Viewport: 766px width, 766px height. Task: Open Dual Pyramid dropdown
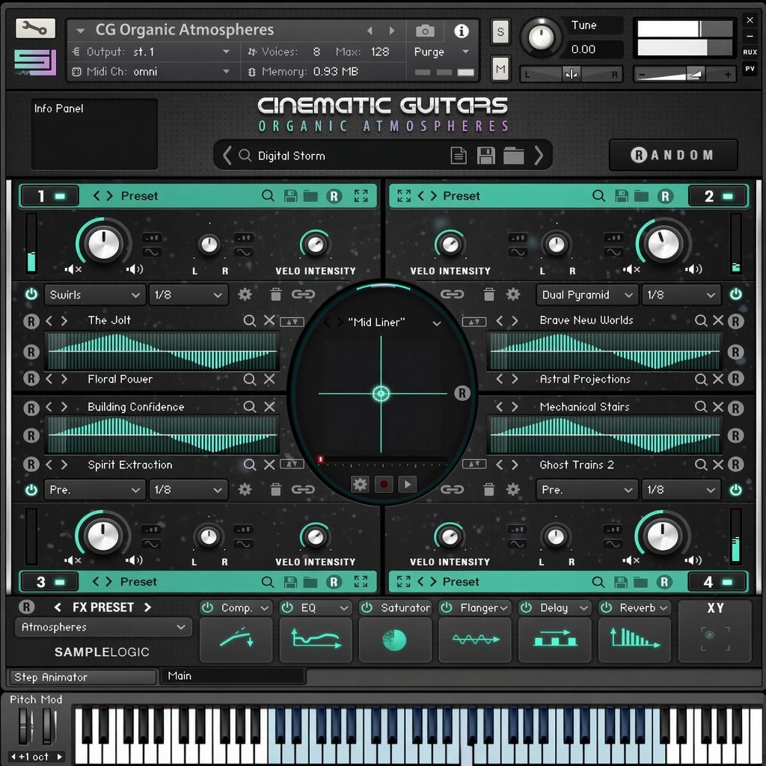[586, 295]
